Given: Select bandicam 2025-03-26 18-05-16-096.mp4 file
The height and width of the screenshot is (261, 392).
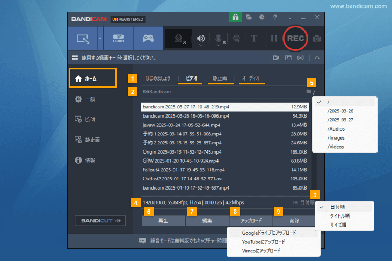Looking at the screenshot, I should [x=225, y=116].
